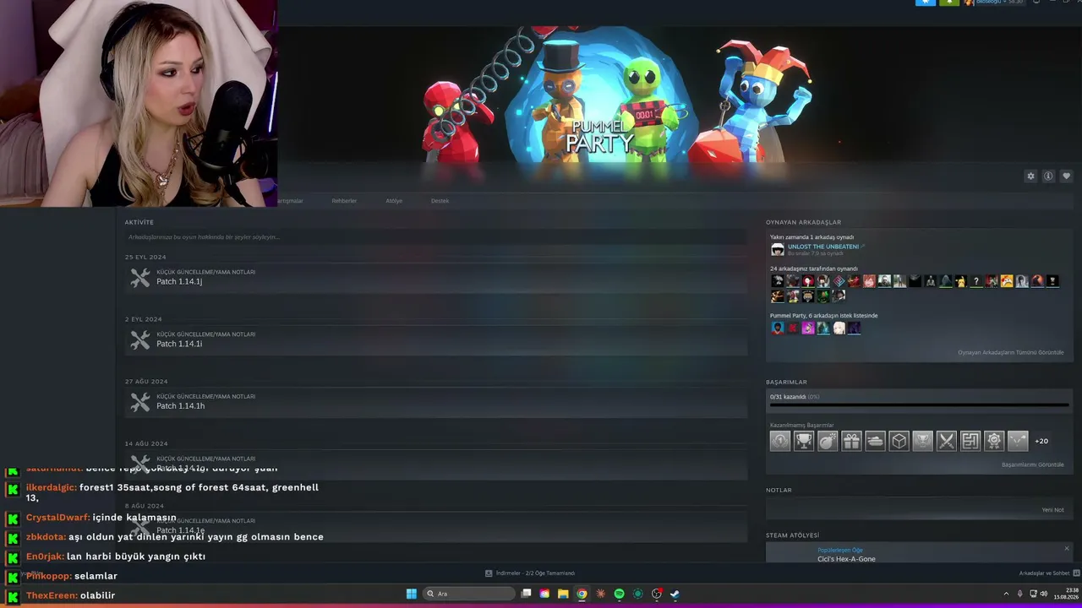Image resolution: width=1082 pixels, height=608 pixels.
Task: Open UNLOST THE UNBEATEN! friend profile
Action: tap(822, 247)
